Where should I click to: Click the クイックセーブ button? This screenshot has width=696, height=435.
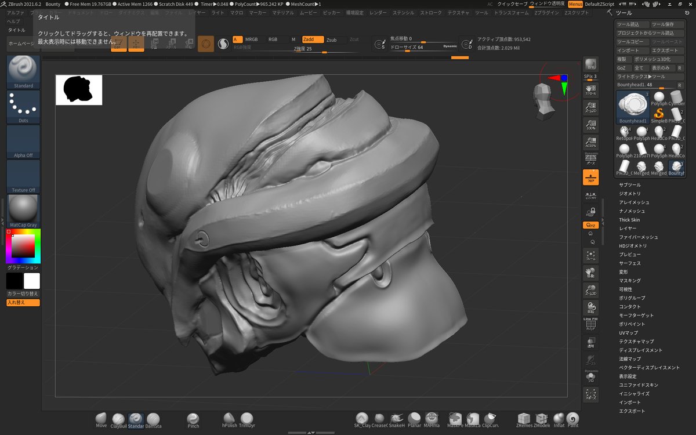click(x=512, y=4)
